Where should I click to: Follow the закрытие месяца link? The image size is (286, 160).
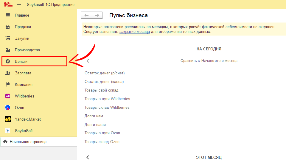click(134, 32)
